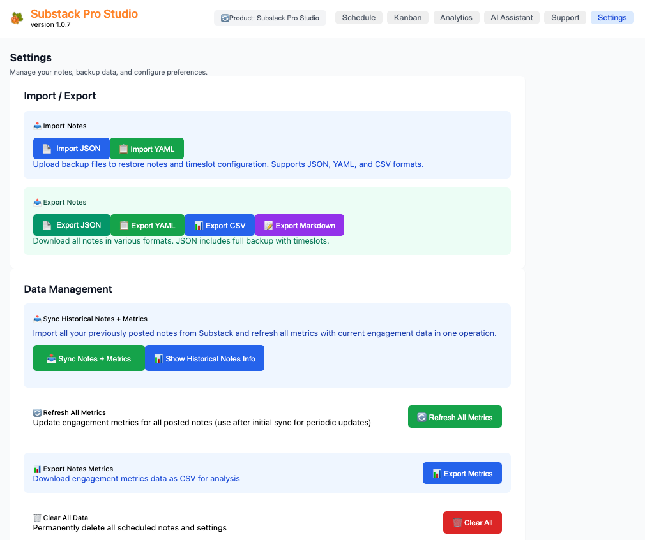Click 'Update engagement metrics for all posted notes' text
The width and height of the screenshot is (645, 540).
(x=202, y=423)
